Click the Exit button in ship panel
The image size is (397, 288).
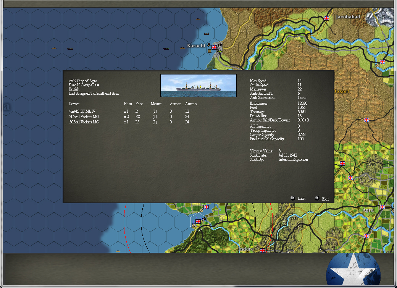click(322, 199)
